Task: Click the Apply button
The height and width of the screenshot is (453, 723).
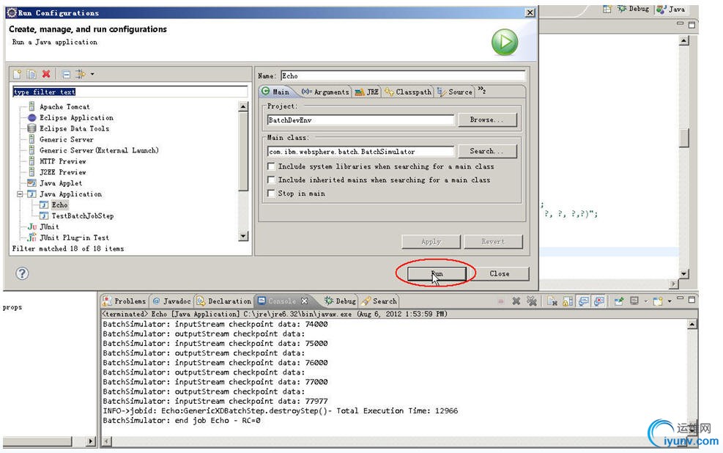Action: [431, 242]
